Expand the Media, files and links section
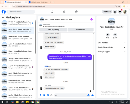Screen dimensions: 130x104 click(112, 47)
